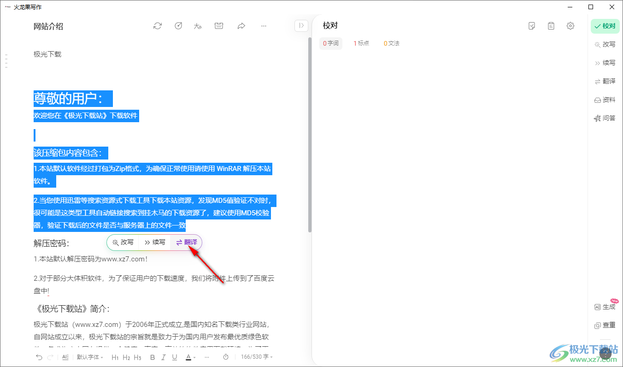Screen dimensions: 623x367
Task: Click the clipboard icon in 校对 panel
Action: click(x=551, y=26)
